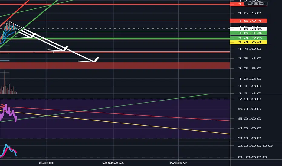Click the yellow 14.64 price label
Screen dimensions: 282x166
tap(248, 42)
